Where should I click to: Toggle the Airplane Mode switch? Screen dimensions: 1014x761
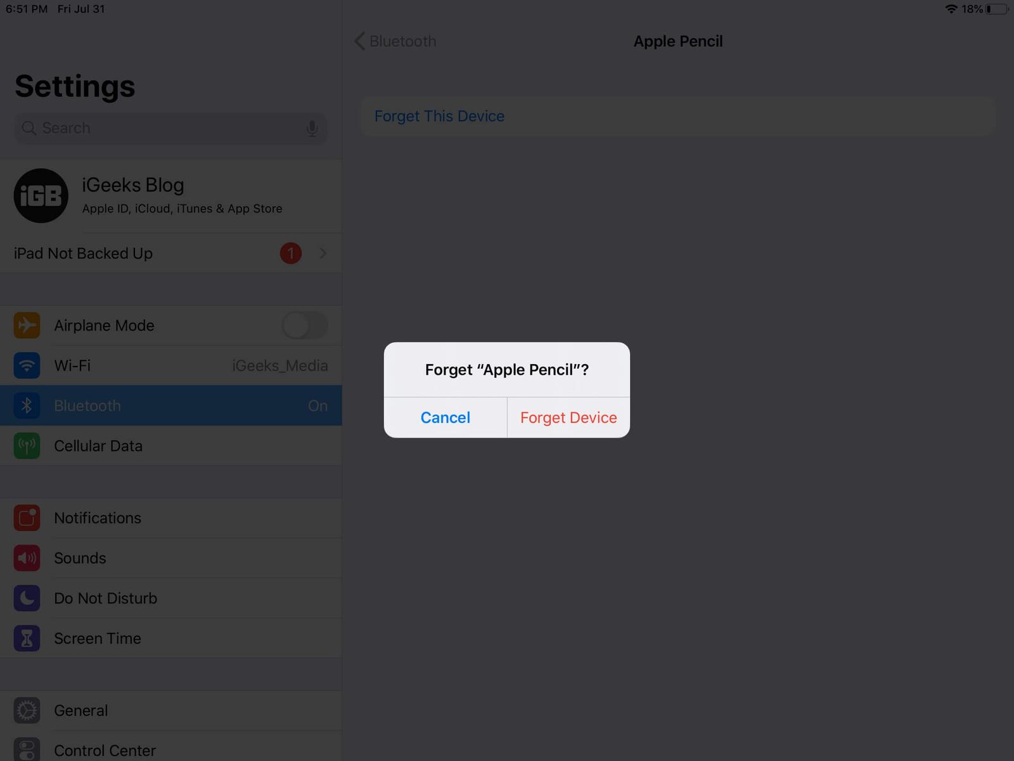[305, 325]
